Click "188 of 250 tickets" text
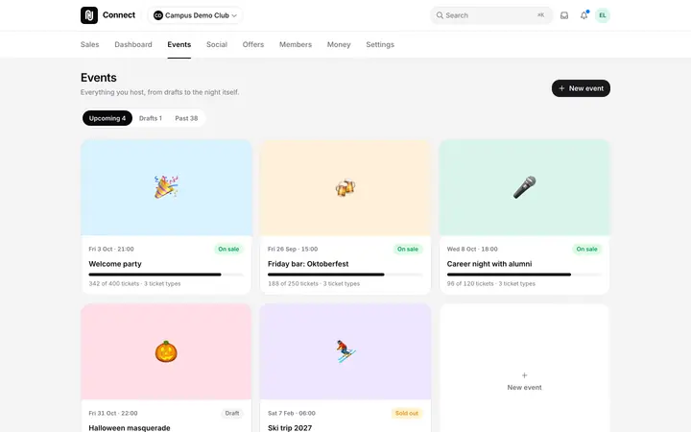Viewport: 691px width, 432px height. [293, 284]
